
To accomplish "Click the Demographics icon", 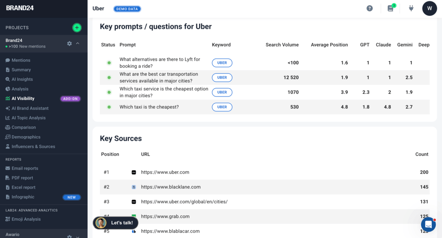I will (8, 137).
